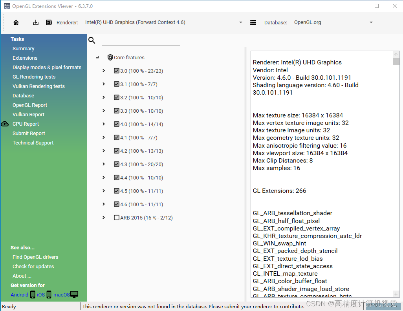Expand the 4.4 version node
The image size is (403, 311).
pyautogui.click(x=104, y=177)
